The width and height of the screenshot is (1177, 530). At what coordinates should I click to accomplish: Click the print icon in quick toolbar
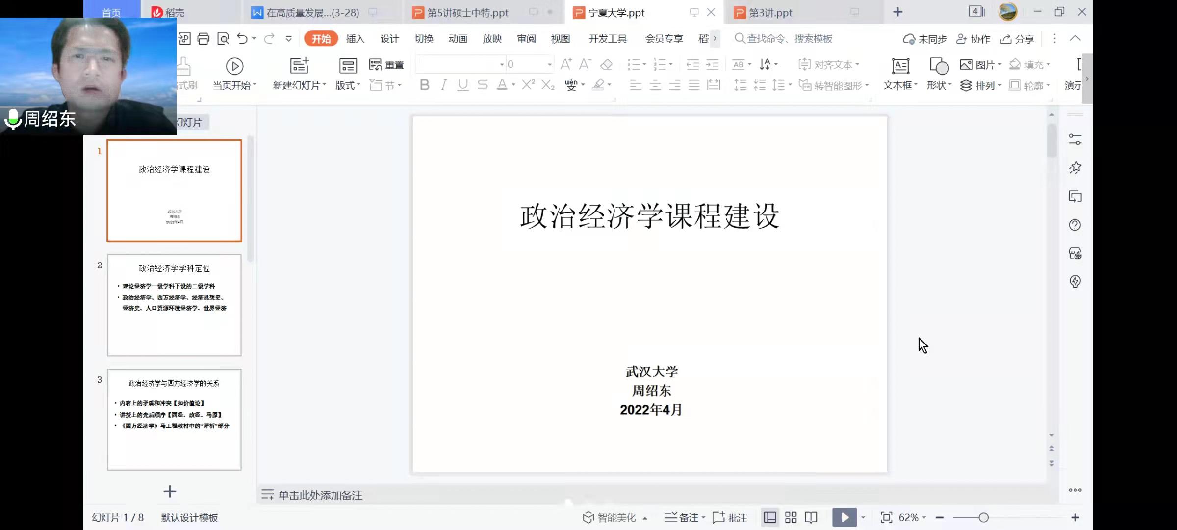(203, 39)
